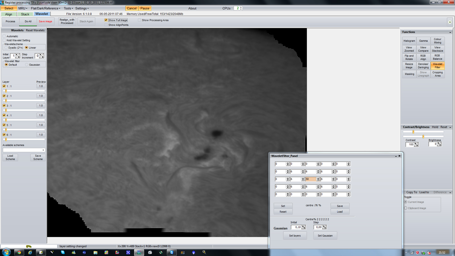Screen dimensions: 455x256
Task: Show hidden system tray icons
Action: 406,253
